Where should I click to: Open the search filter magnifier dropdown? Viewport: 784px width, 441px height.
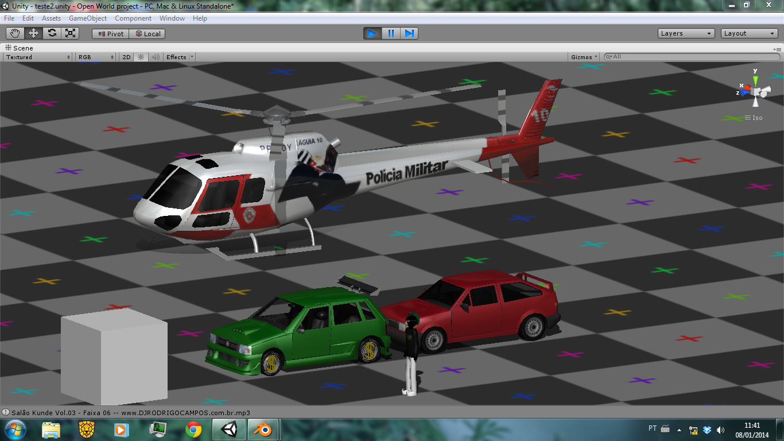tap(608, 57)
